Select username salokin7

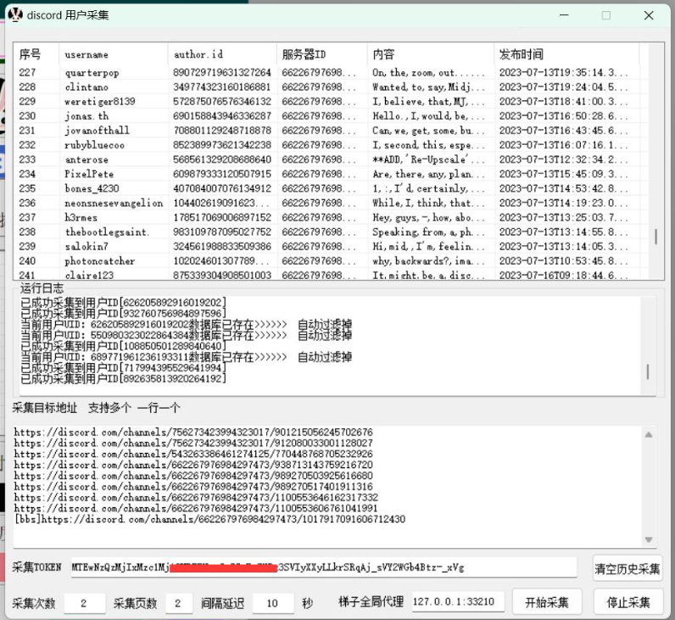pyautogui.click(x=86, y=246)
